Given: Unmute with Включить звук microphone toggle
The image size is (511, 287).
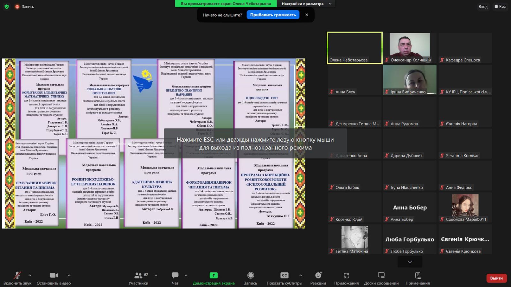Looking at the screenshot, I should 17,276.
